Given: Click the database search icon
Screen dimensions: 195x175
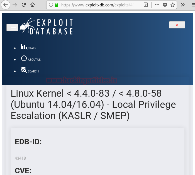Looking at the screenshot, I should tap(24, 70).
